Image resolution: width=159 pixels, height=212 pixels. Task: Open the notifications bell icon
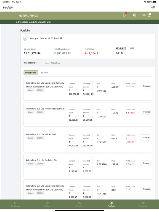(124, 15)
